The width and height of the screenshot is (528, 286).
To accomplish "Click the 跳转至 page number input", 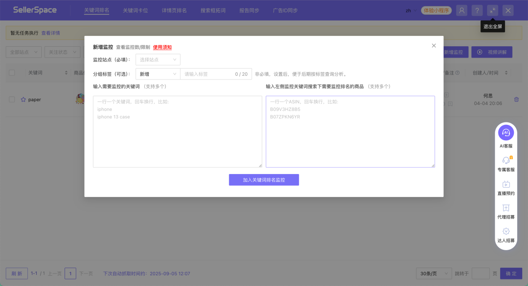I will coord(480,274).
